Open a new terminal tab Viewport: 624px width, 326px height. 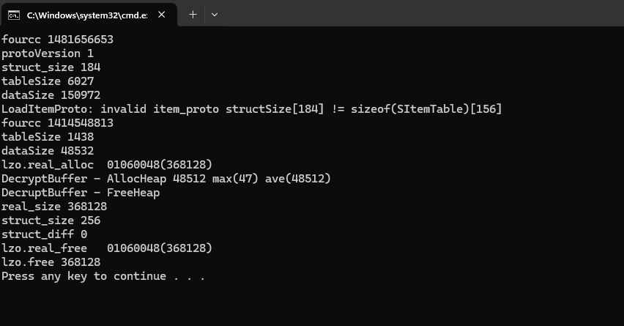point(193,15)
